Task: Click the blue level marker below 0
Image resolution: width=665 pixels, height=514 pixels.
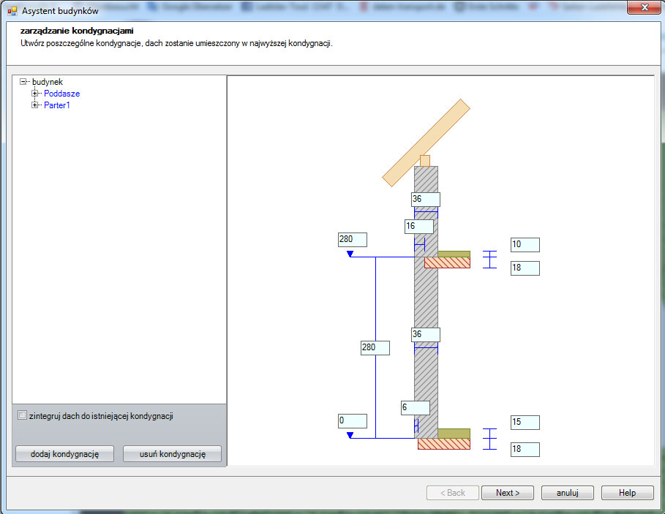Action: [x=350, y=435]
